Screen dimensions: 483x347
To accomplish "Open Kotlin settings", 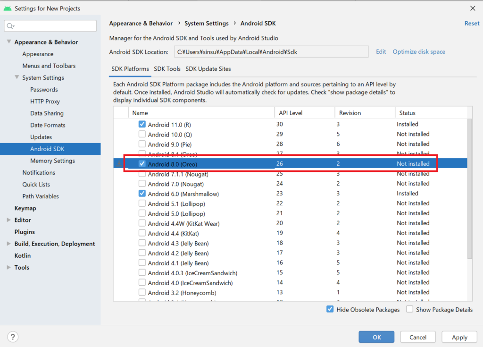I will pyautogui.click(x=23, y=256).
